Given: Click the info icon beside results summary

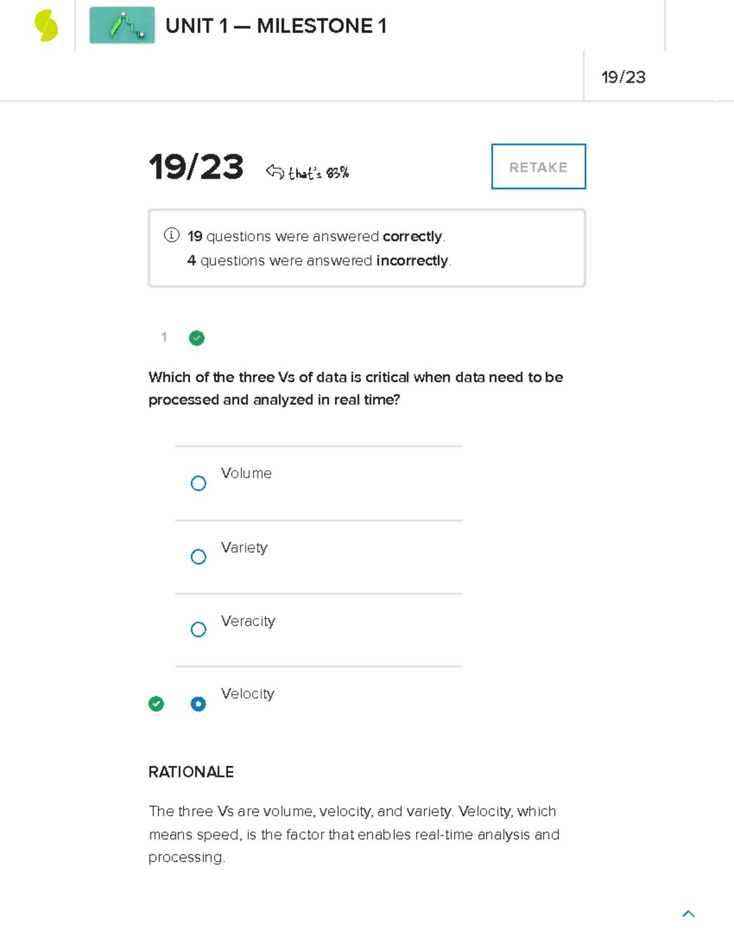Looking at the screenshot, I should pyautogui.click(x=172, y=235).
